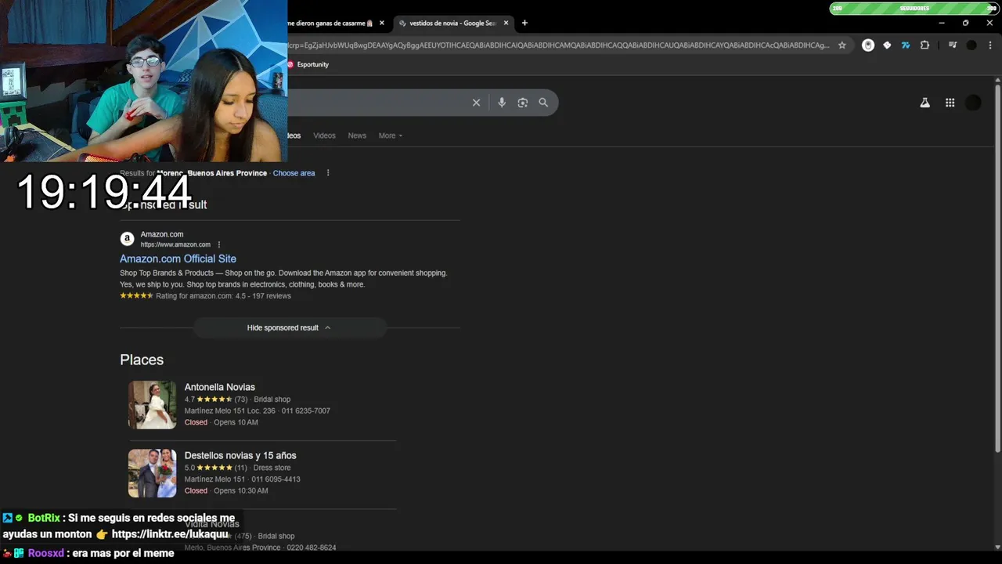
Task: Start voice search via microphone icon
Action: click(x=502, y=103)
